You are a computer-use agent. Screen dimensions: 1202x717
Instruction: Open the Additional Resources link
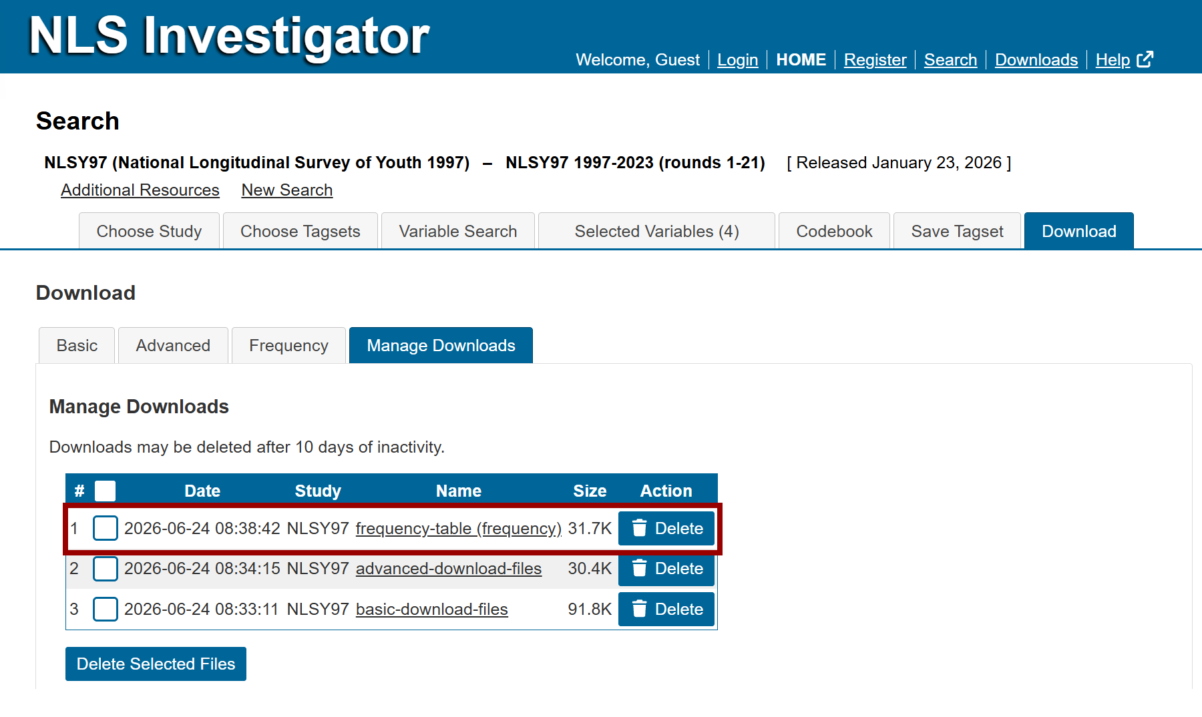click(140, 190)
